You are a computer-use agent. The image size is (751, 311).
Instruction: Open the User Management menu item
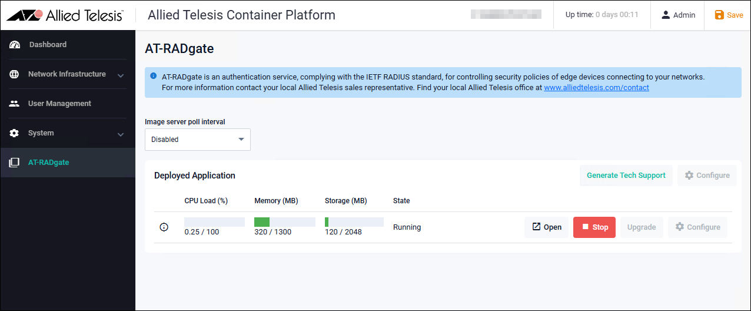[x=59, y=104]
